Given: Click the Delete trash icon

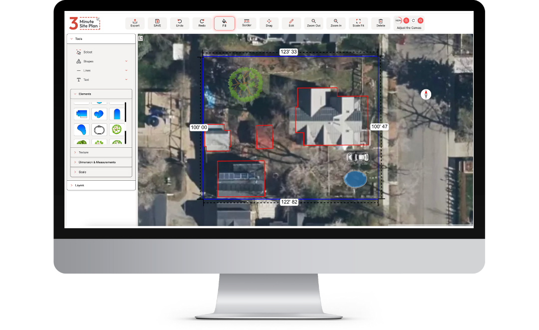Looking at the screenshot, I should [x=381, y=23].
